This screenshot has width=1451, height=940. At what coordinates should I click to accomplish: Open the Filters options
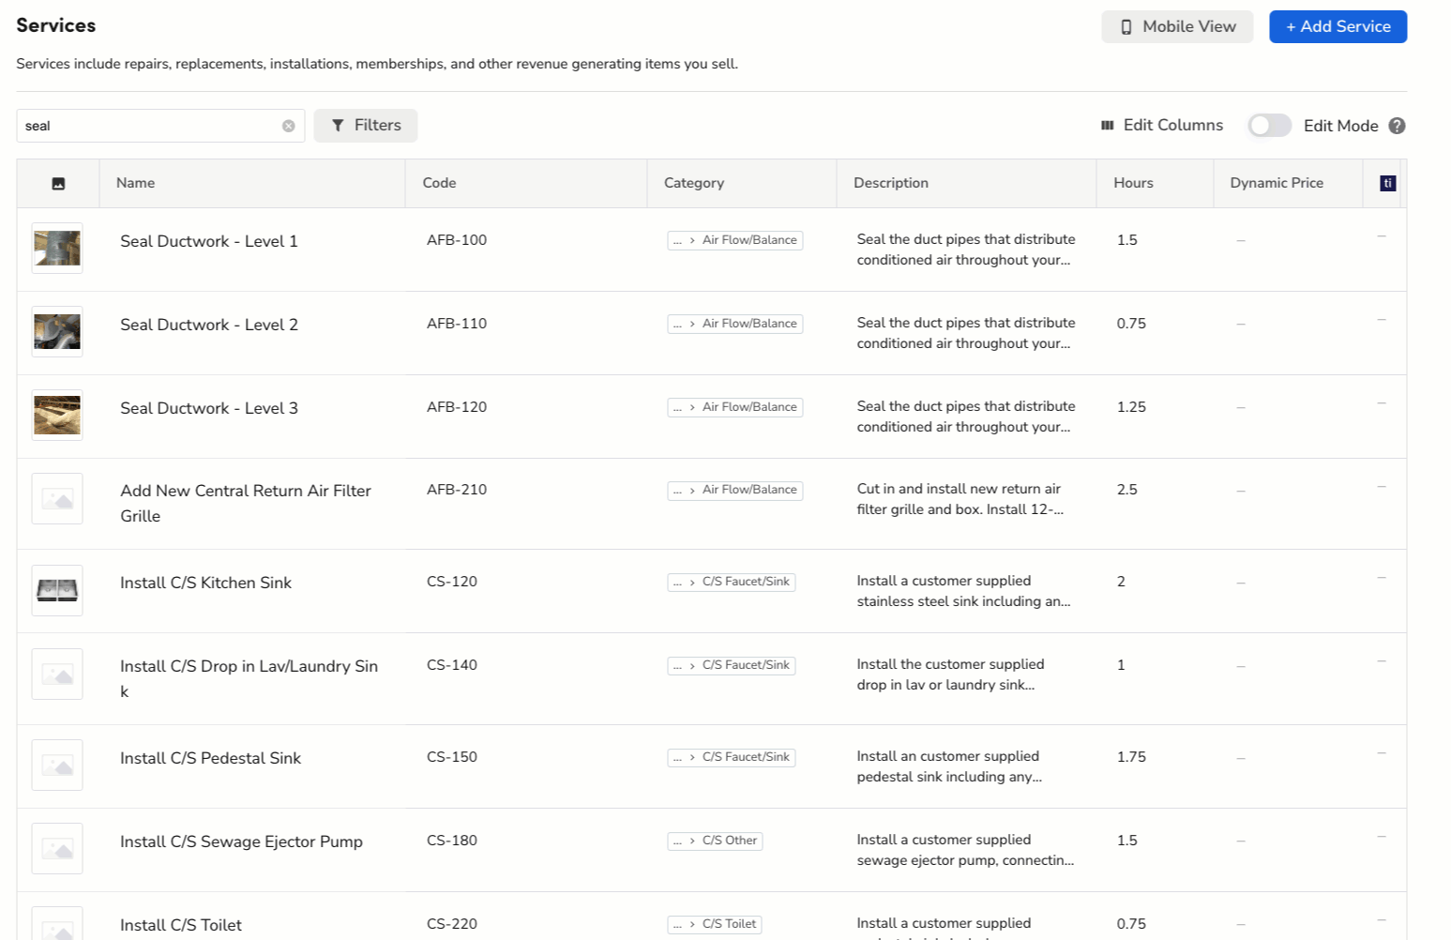(366, 126)
